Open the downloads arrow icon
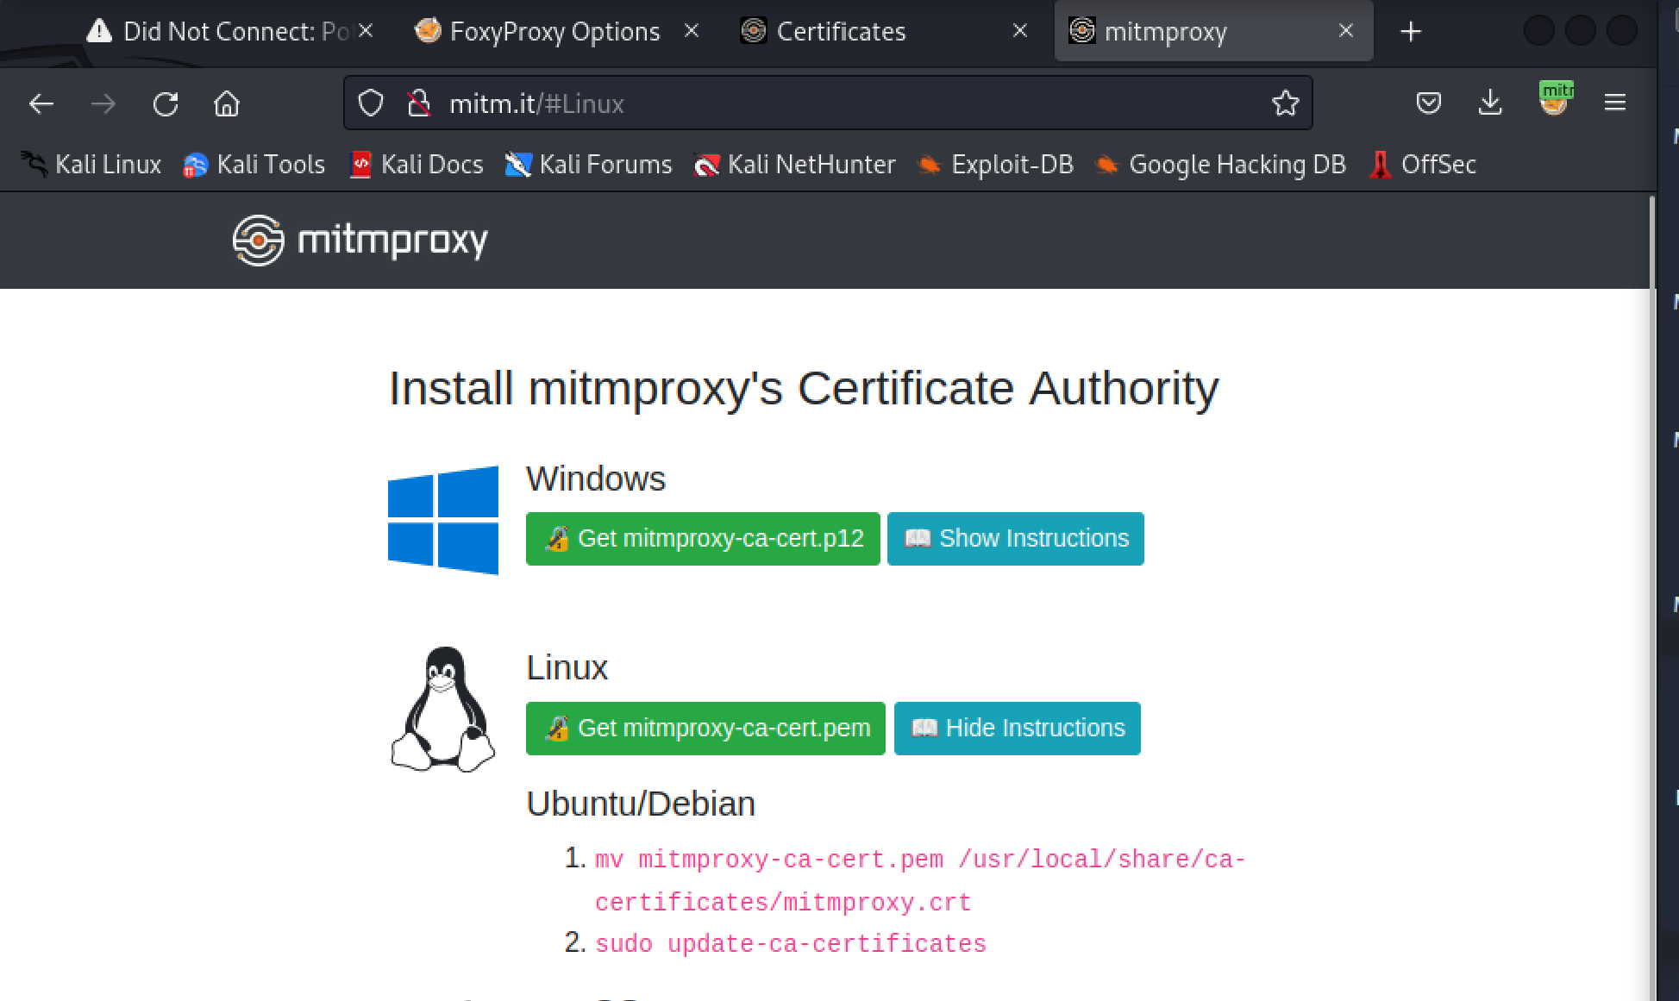 coord(1490,103)
